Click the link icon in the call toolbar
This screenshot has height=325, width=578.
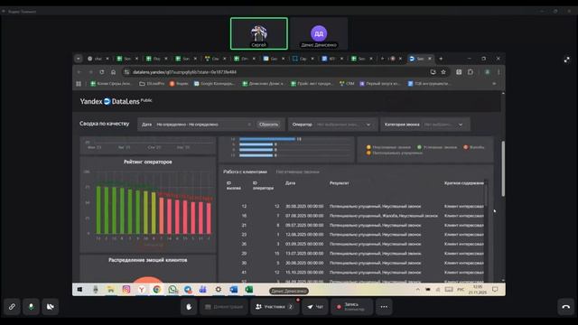point(12,307)
